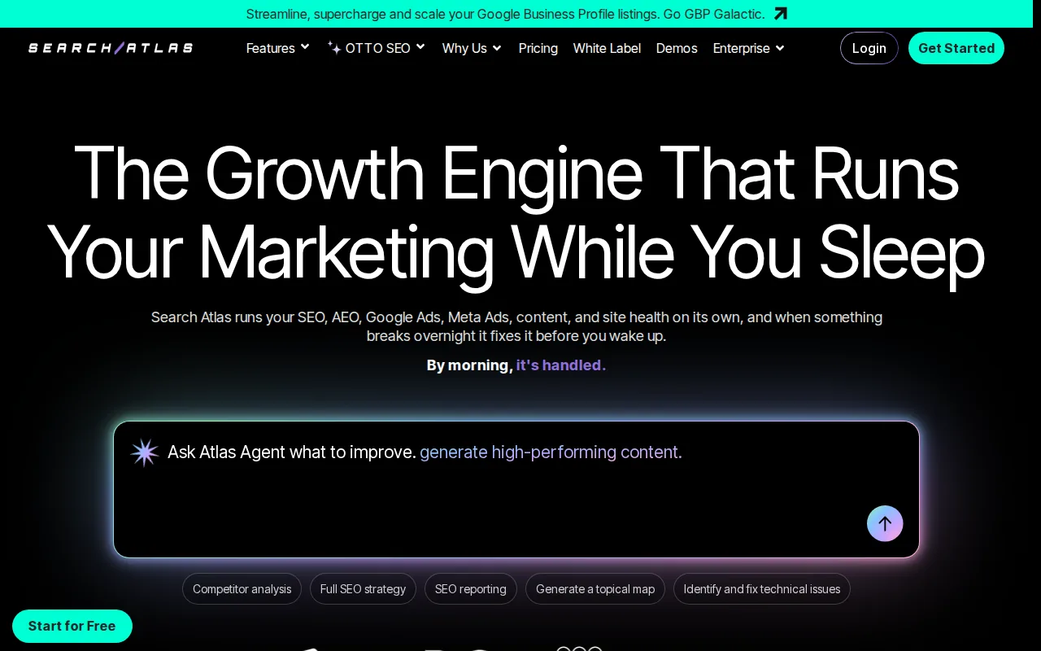Select the Generate a topical map chip
The height and width of the screenshot is (651, 1041).
point(595,589)
